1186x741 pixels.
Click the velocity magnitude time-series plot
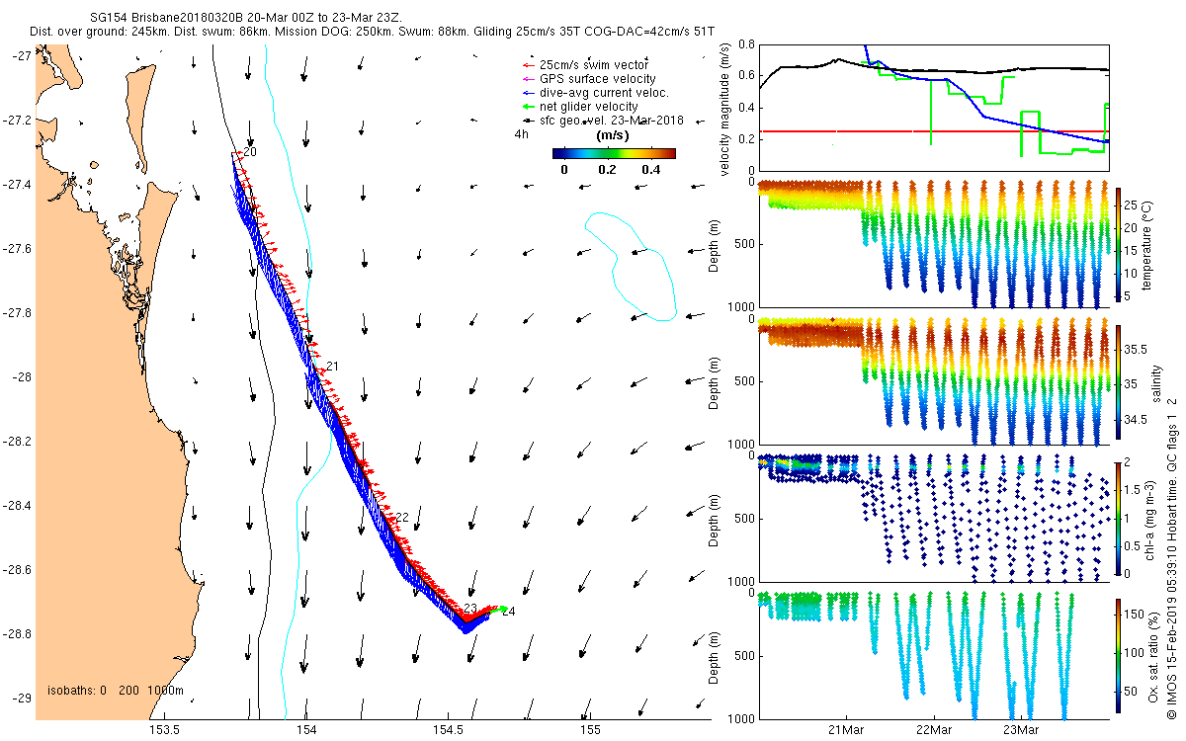point(934,107)
